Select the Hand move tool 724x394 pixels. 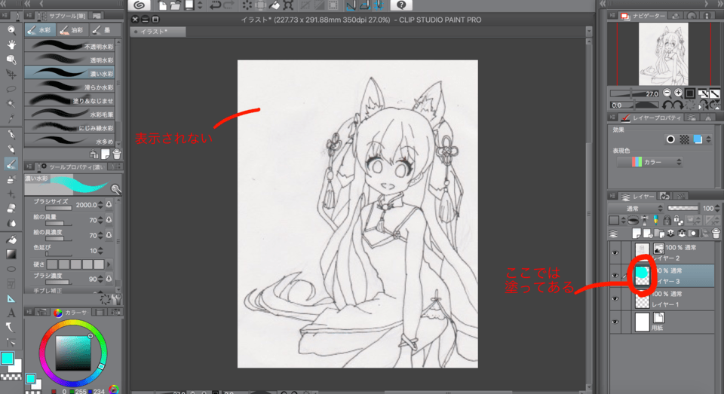click(x=11, y=44)
